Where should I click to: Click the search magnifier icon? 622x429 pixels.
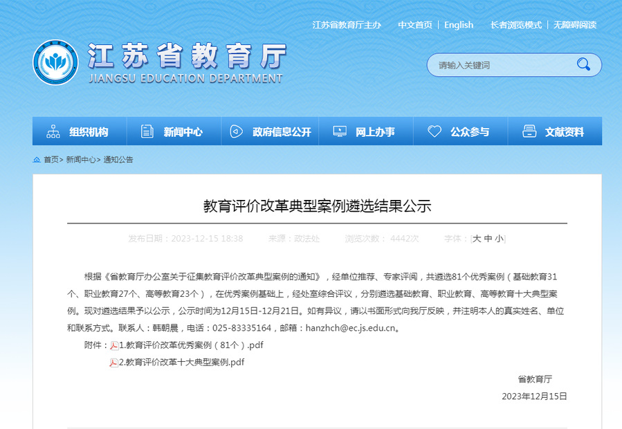(583, 65)
